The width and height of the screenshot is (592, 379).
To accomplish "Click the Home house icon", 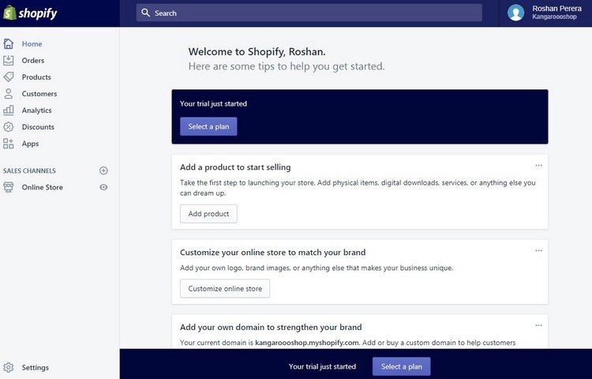I will 9,43.
